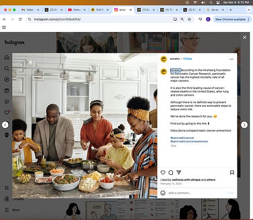The image size is (253, 220).
Task: Open the ezrainc username in header
Action: (x=175, y=59)
